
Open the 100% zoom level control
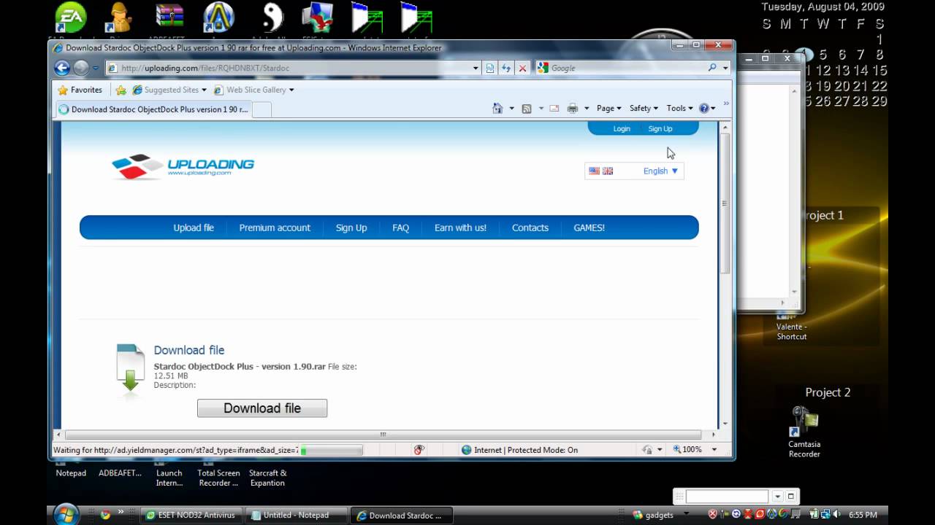coord(695,450)
